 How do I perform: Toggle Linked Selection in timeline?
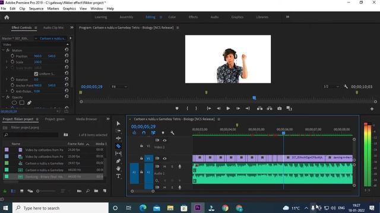coord(153,133)
